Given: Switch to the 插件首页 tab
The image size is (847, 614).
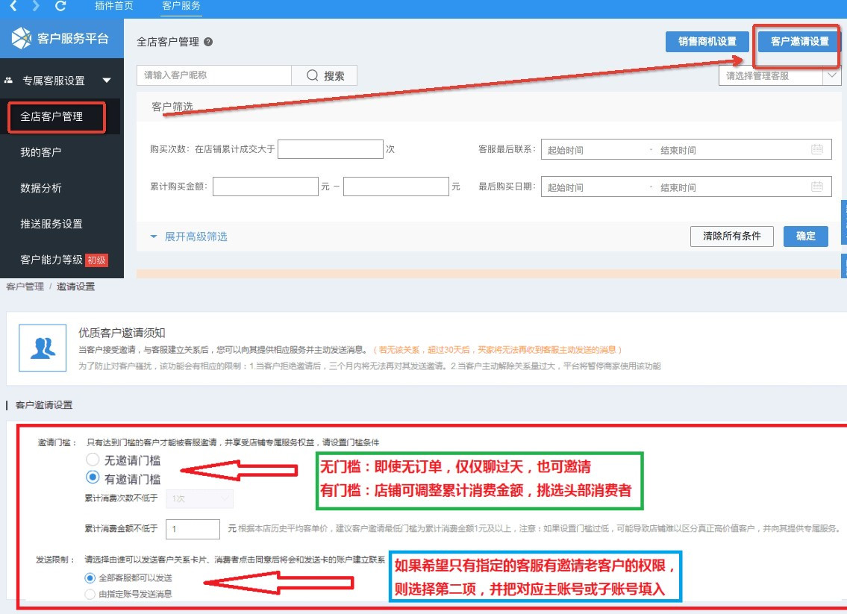Looking at the screenshot, I should point(114,6).
